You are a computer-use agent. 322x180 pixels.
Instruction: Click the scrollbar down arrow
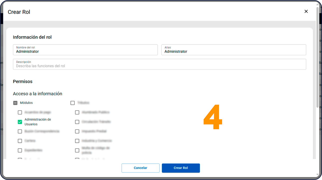pos(318,175)
